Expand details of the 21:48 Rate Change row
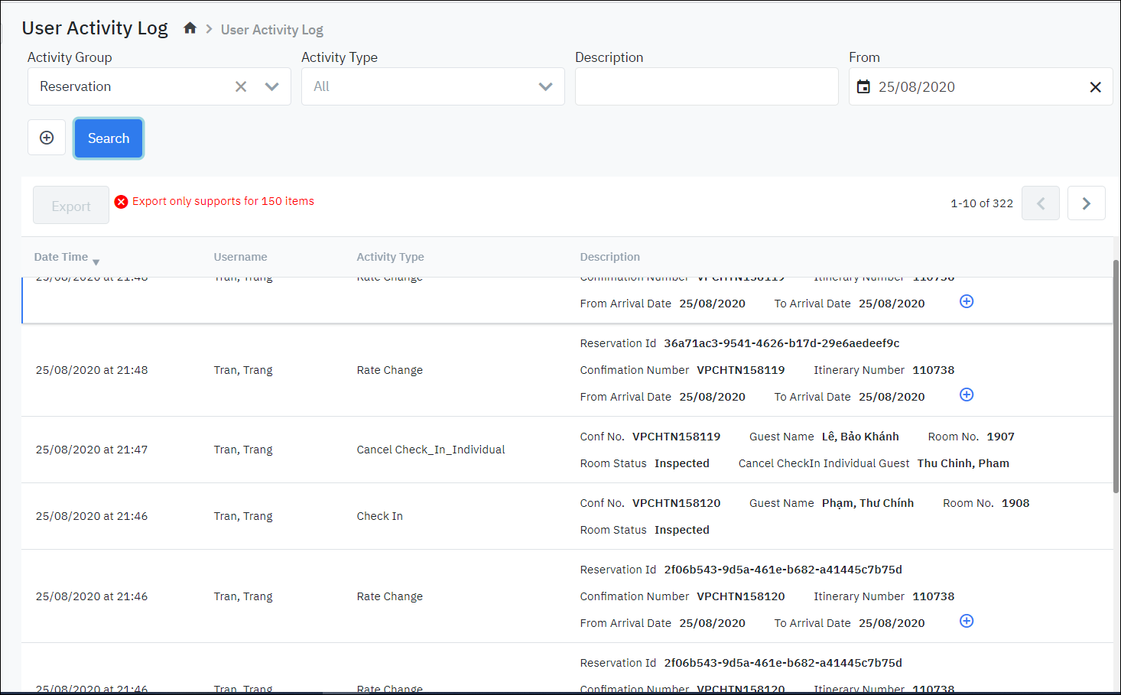The height and width of the screenshot is (695, 1121). [x=966, y=395]
